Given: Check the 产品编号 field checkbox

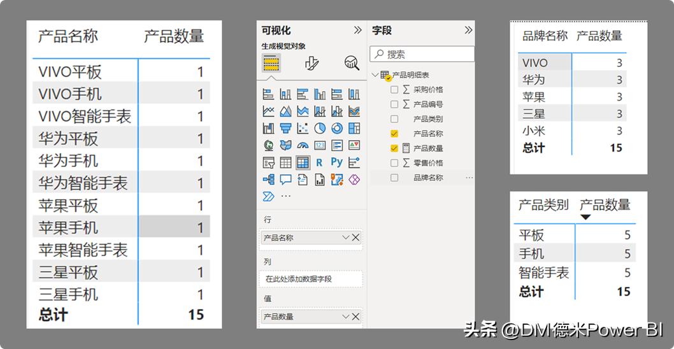Looking at the screenshot, I should [x=394, y=104].
